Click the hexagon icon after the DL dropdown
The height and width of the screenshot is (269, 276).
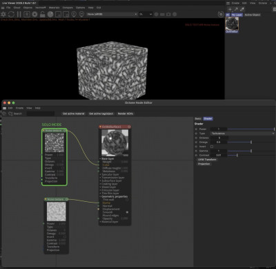[156, 15]
